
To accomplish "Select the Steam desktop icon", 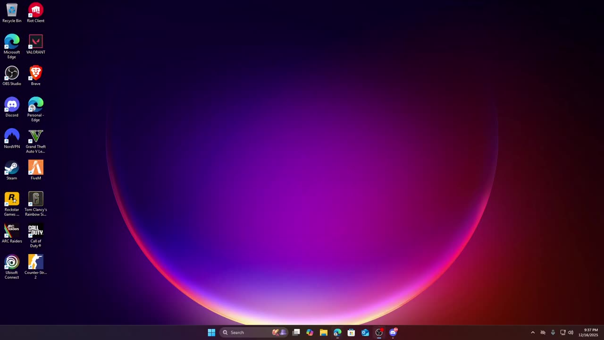I will 12,170.
